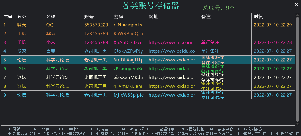Select row number 9 cell
The image size is (301, 136).
pos(8,95)
